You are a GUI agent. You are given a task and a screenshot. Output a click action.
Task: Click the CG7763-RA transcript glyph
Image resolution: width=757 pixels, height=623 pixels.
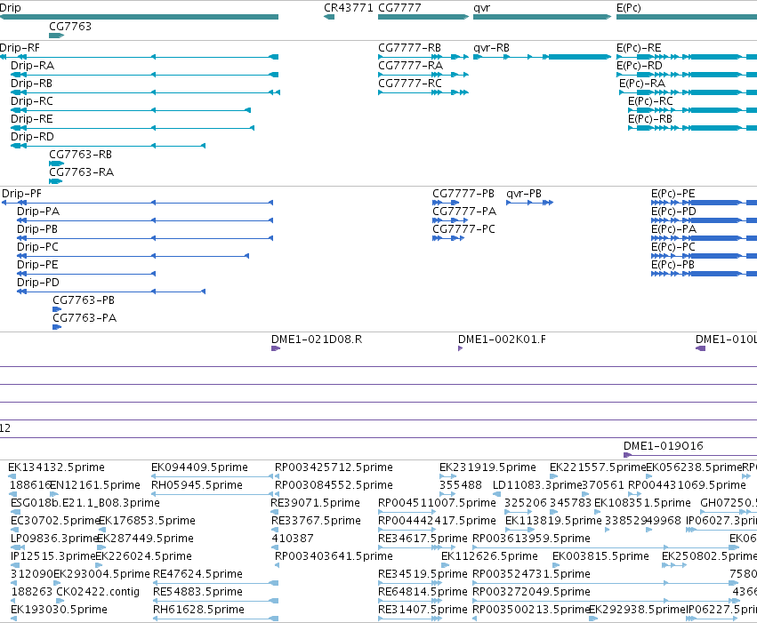point(56,181)
